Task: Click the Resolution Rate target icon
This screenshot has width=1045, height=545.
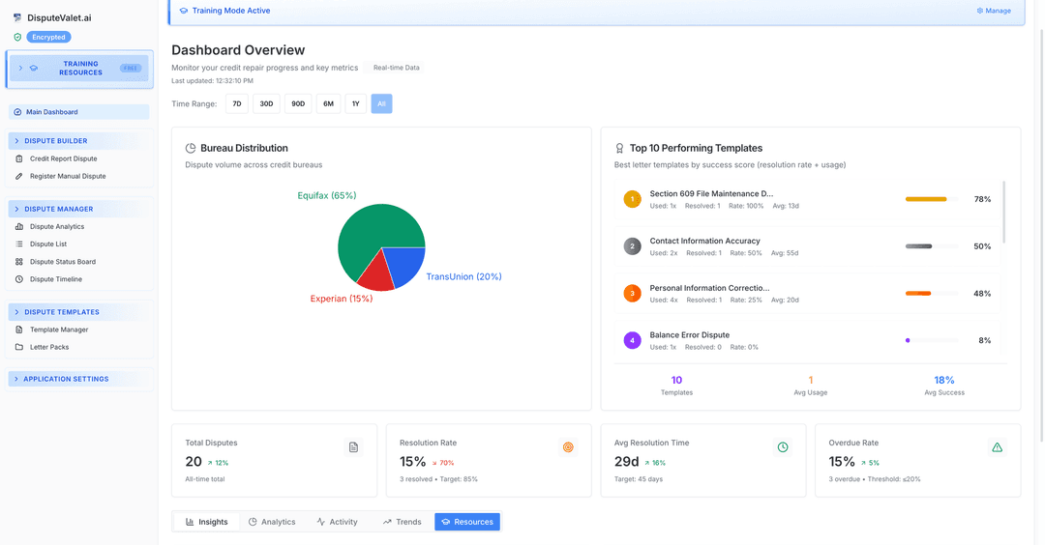Action: pos(568,447)
